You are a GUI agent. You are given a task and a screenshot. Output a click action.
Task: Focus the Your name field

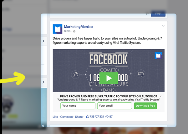(x=78, y=106)
